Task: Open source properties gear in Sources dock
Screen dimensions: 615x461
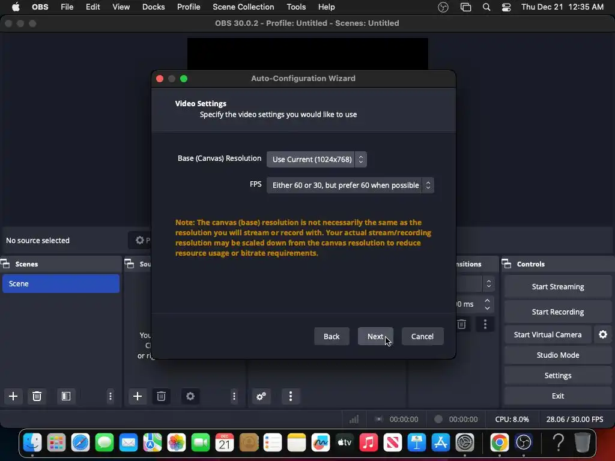Action: click(190, 396)
